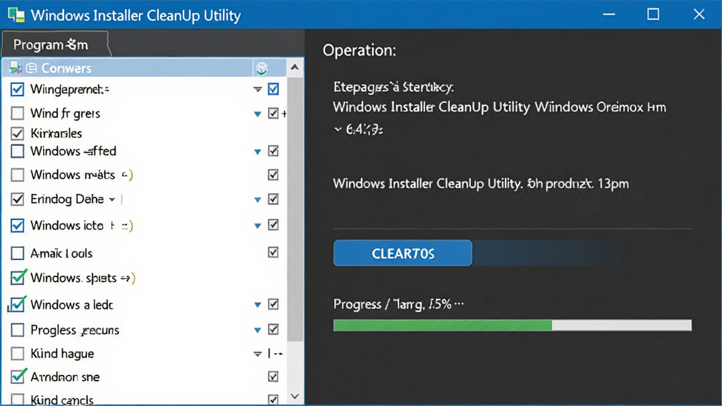Open dropdown arrow in Kund hague row

click(x=257, y=354)
